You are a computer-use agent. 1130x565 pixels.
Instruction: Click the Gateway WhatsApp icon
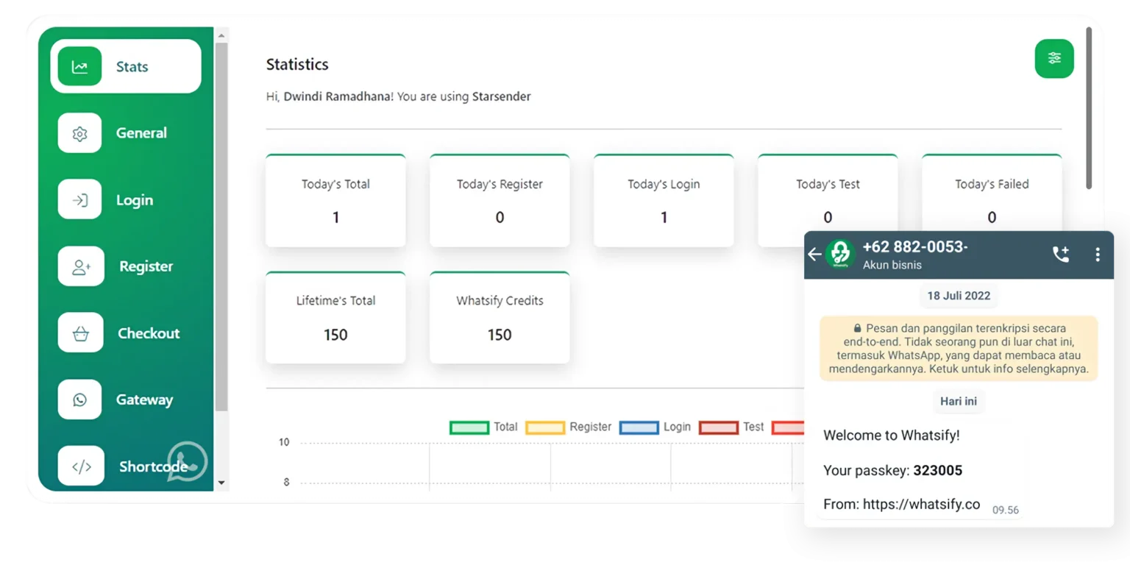(79, 399)
